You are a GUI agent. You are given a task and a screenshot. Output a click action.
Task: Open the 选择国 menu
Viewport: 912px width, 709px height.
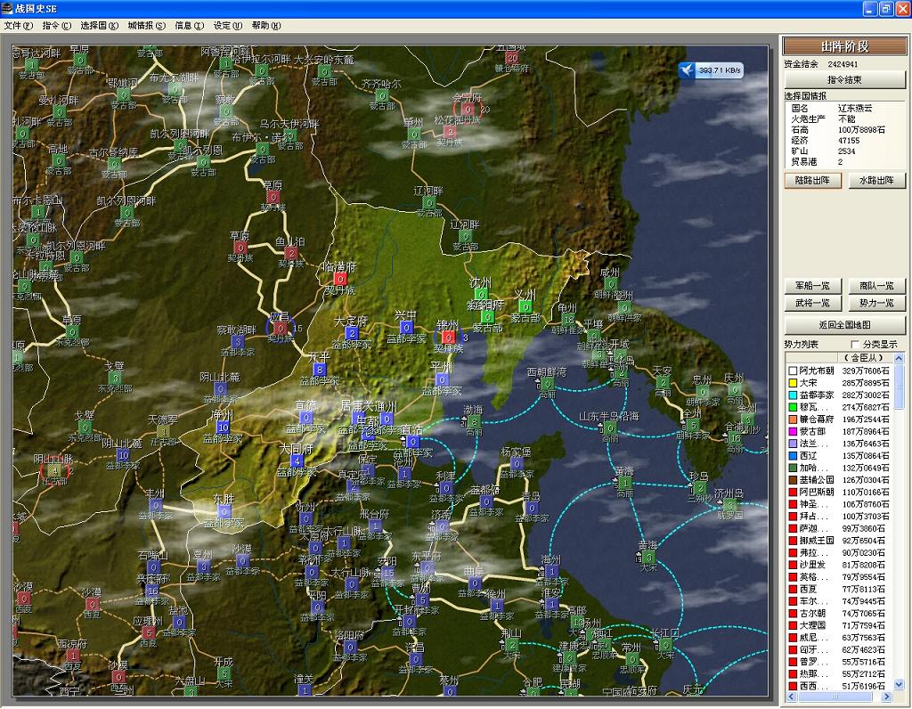99,26
